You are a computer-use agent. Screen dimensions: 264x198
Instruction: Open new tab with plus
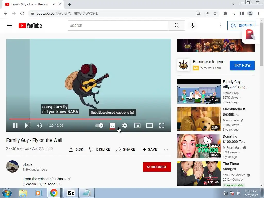click(70, 5)
